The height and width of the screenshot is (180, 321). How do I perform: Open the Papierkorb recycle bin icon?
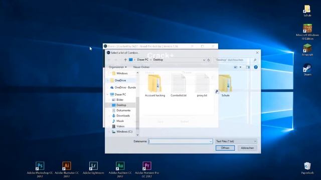(307, 168)
